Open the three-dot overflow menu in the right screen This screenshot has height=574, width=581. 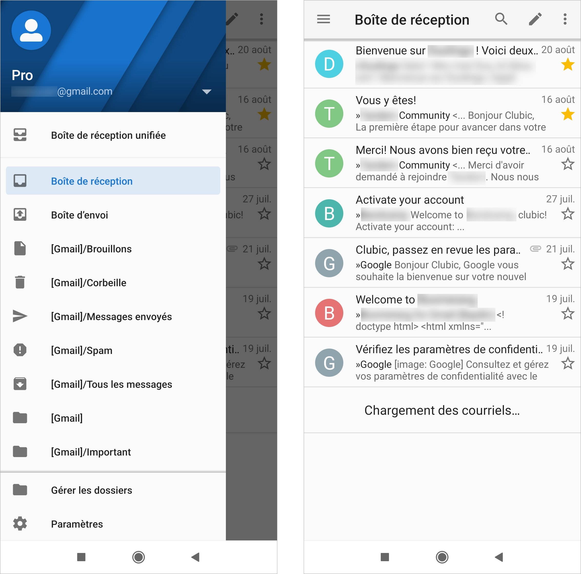pos(565,19)
